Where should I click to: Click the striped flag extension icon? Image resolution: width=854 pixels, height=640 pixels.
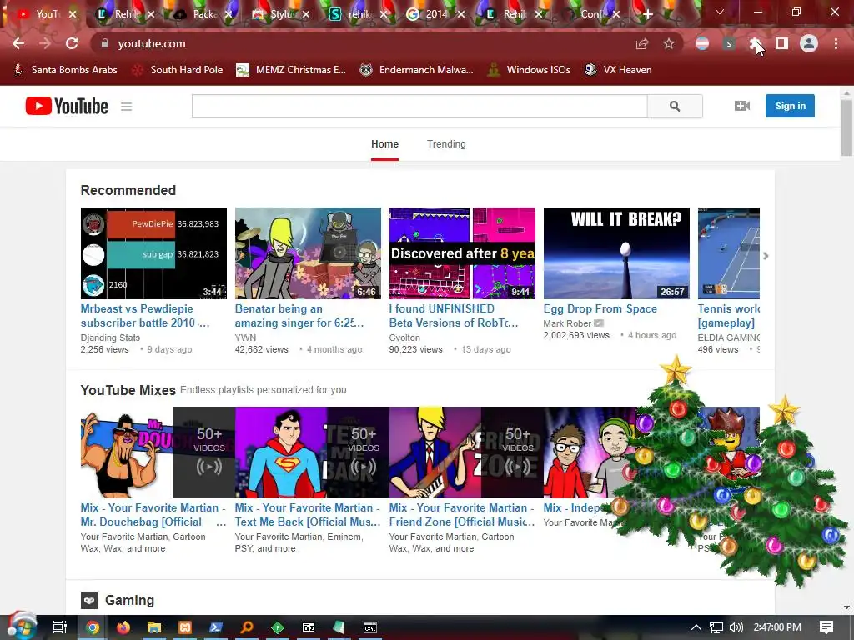pos(702,43)
